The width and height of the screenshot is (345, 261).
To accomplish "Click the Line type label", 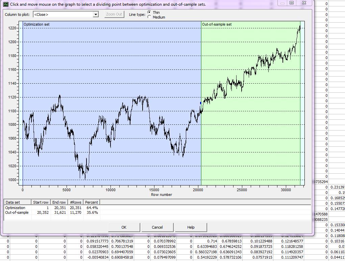I will pos(137,14).
